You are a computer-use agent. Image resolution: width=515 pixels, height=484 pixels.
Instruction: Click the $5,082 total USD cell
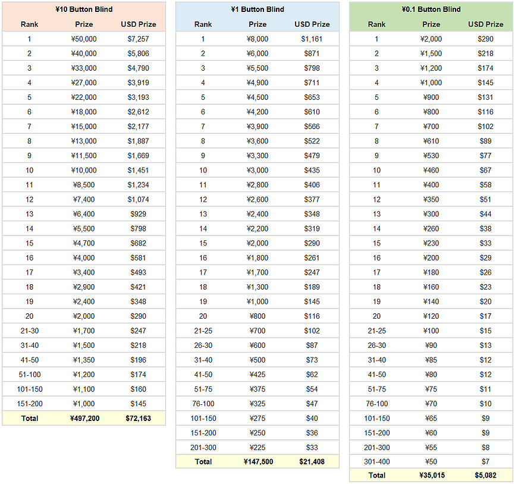[486, 475]
